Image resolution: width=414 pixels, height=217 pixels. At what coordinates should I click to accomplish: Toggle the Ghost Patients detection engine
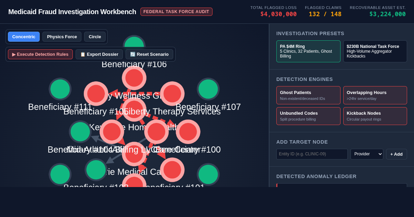(308, 95)
